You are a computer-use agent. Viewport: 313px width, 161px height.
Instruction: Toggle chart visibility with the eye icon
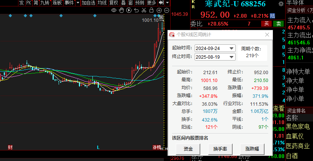(114, 10)
